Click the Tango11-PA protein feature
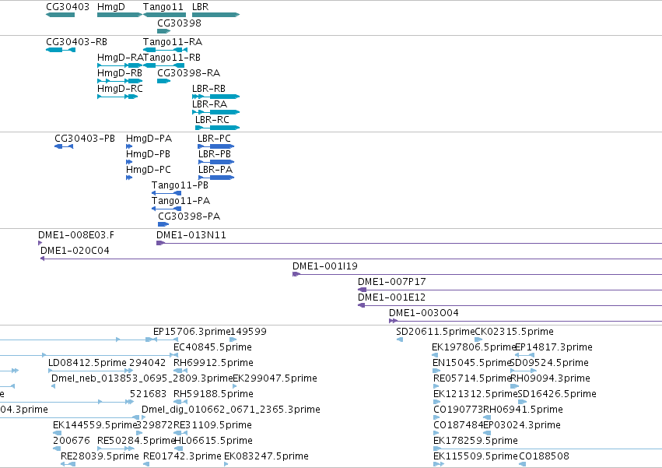The image size is (662, 468). coord(166,209)
